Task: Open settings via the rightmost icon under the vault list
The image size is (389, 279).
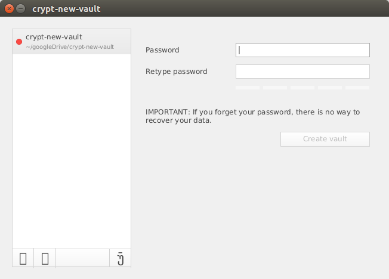Action: pos(120,259)
